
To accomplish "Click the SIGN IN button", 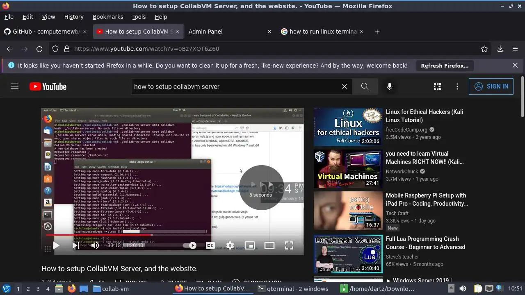I will [x=491, y=86].
